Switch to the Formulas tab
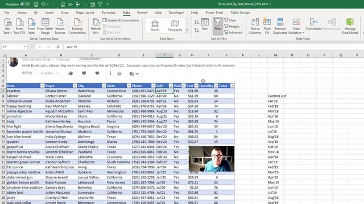The height and width of the screenshot is (204, 364). (109, 12)
